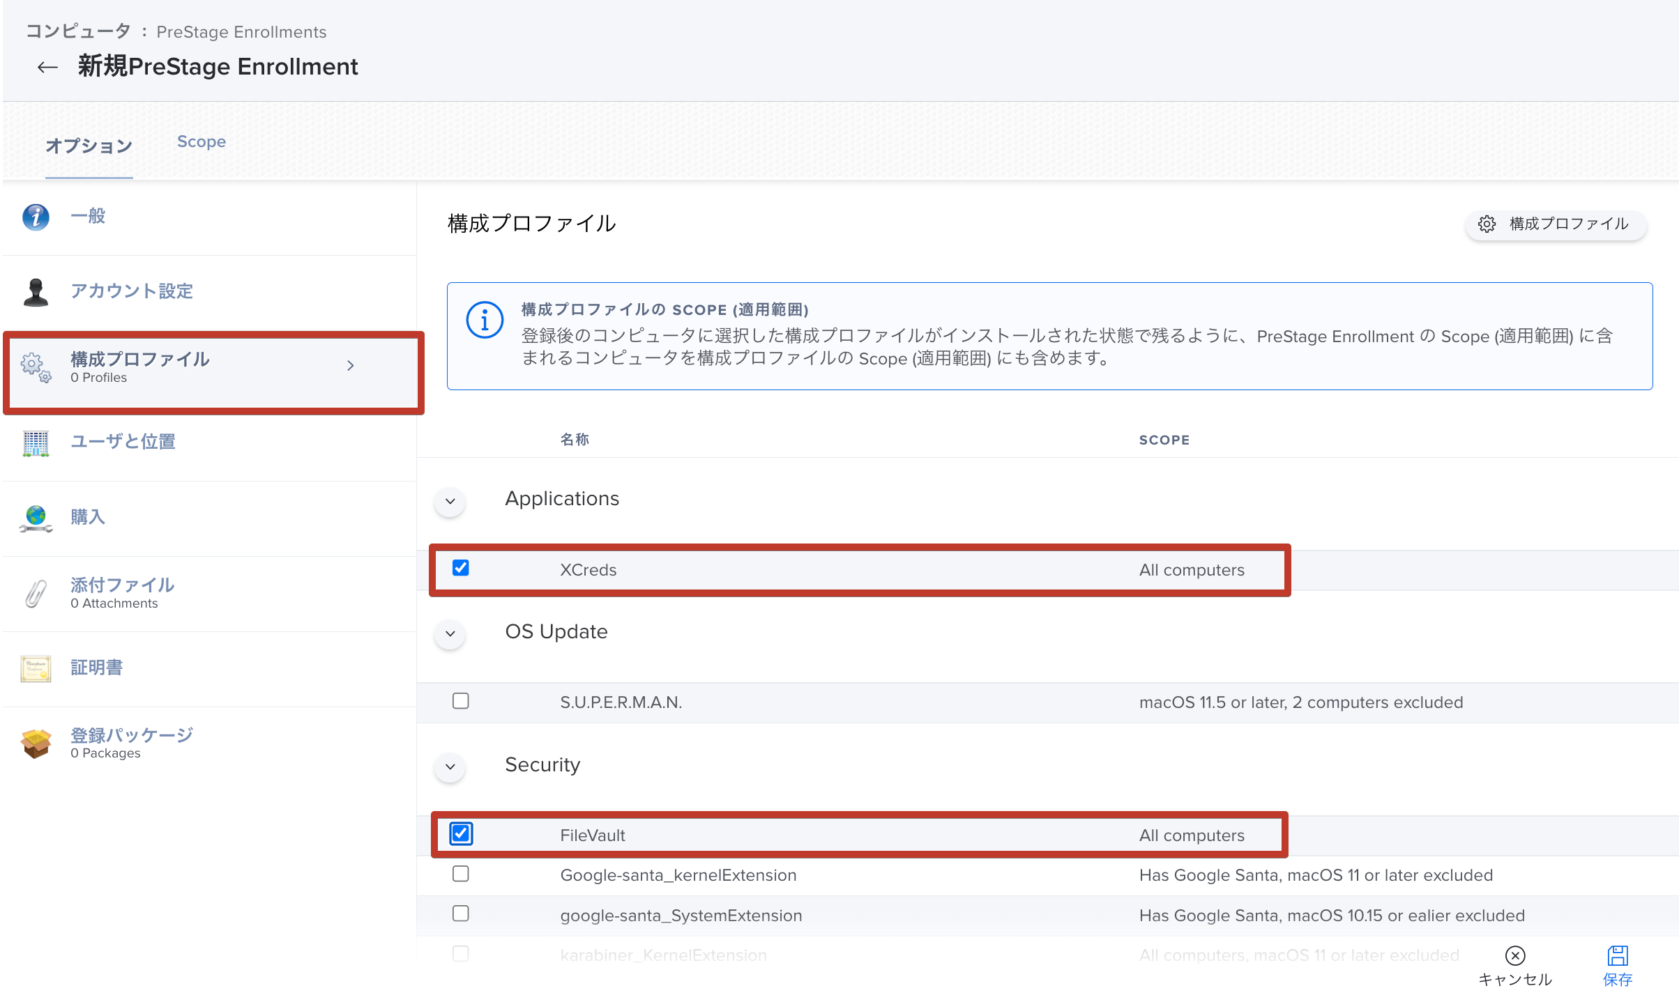The height and width of the screenshot is (1002, 1679).
Task: Click the info circle in the SCOPE notice
Action: pyautogui.click(x=485, y=320)
